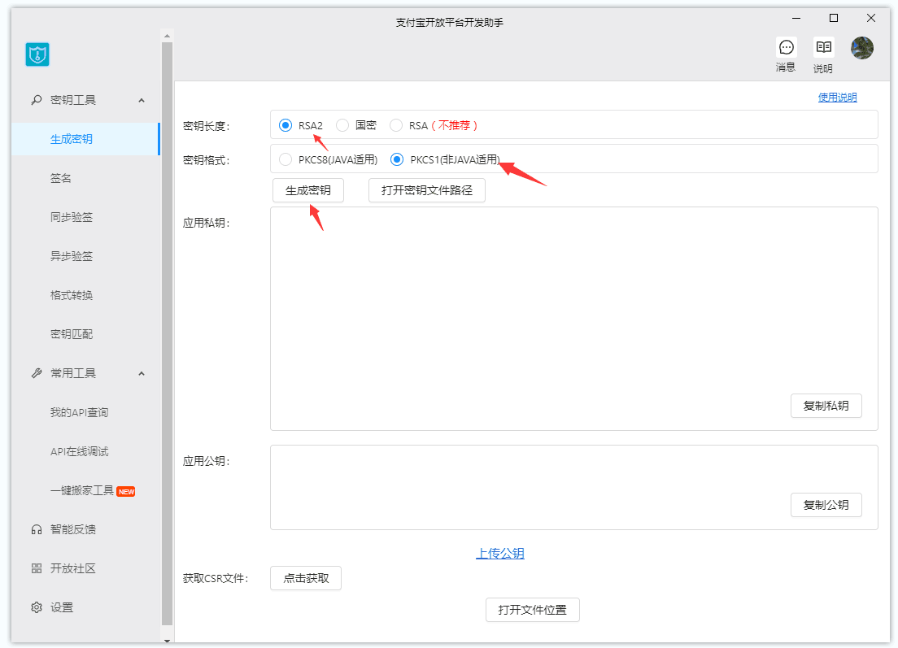Image resolution: width=898 pixels, height=648 pixels.
Task: Click the gear icon beside 设置
Action: pos(37,607)
